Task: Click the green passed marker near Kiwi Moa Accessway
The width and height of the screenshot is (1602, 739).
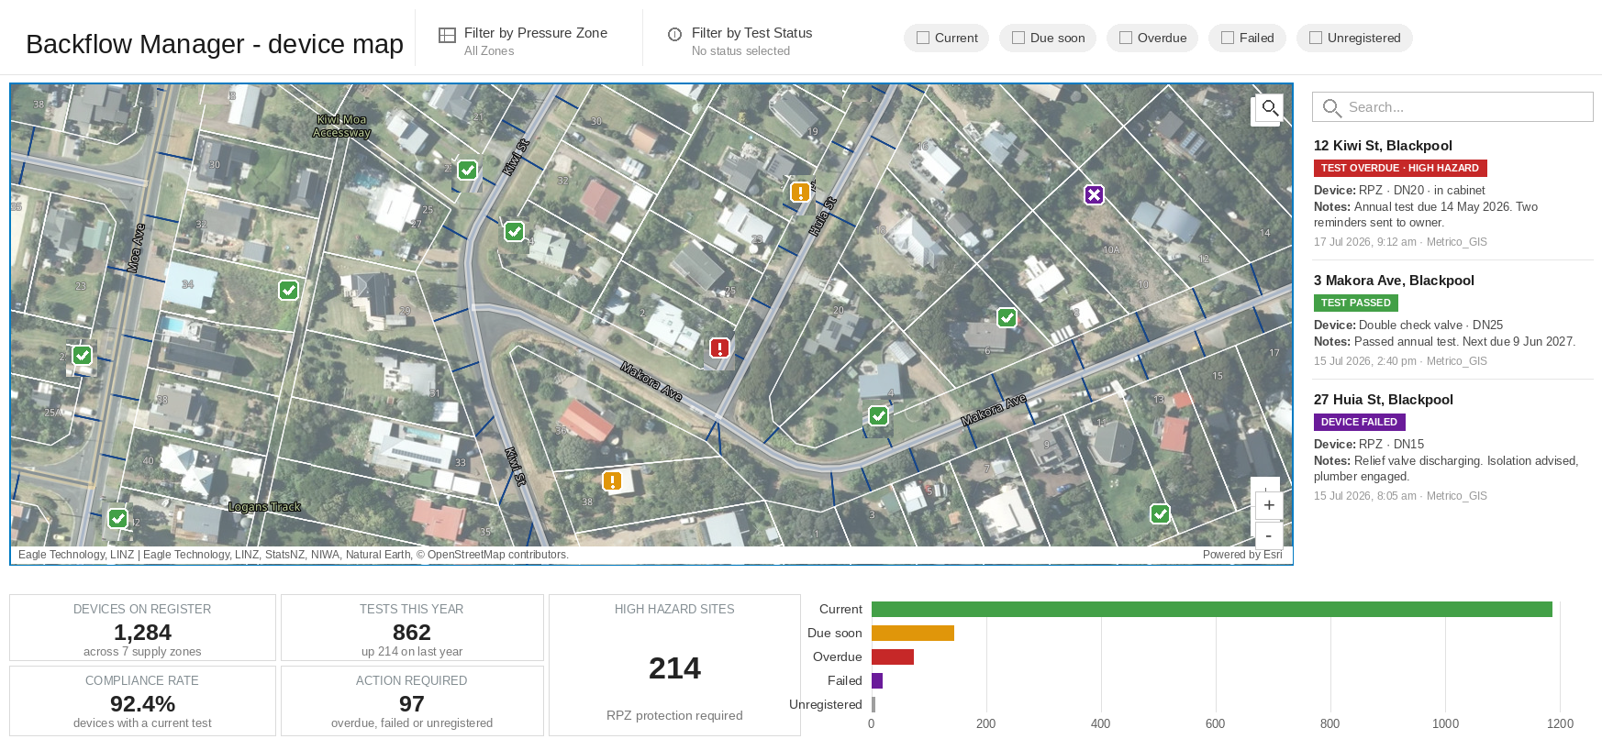Action: tap(467, 170)
